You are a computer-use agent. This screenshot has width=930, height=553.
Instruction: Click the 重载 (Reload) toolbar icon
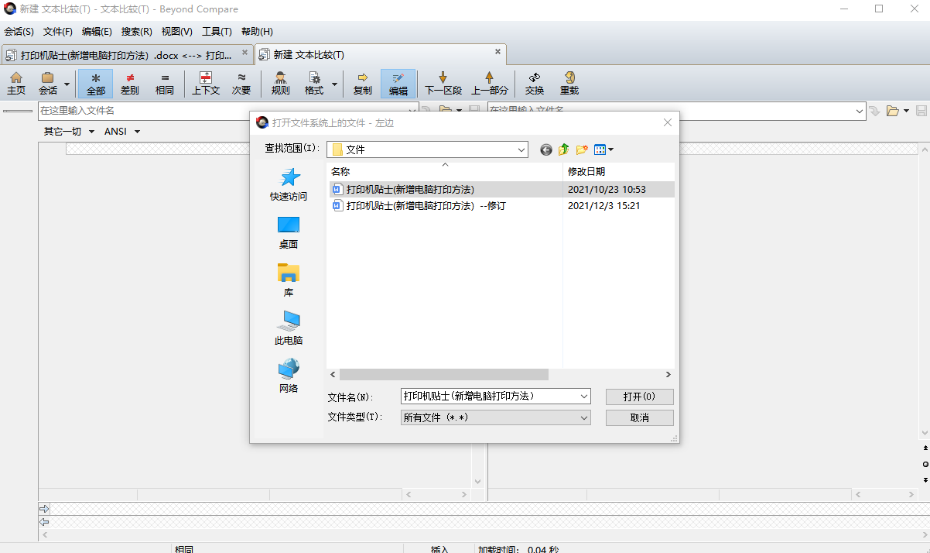(569, 83)
